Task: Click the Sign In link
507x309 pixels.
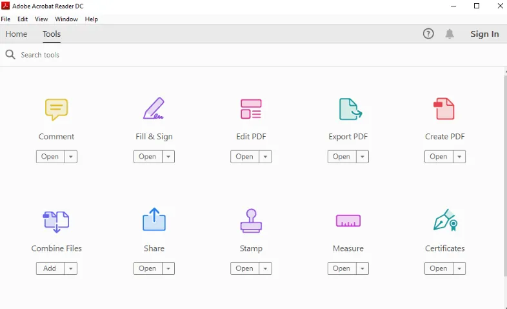Action: (484, 34)
